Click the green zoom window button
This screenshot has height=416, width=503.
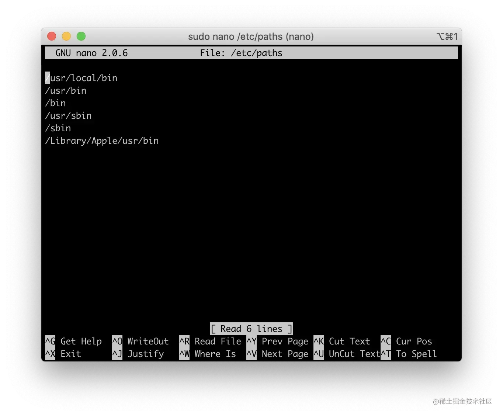[81, 36]
